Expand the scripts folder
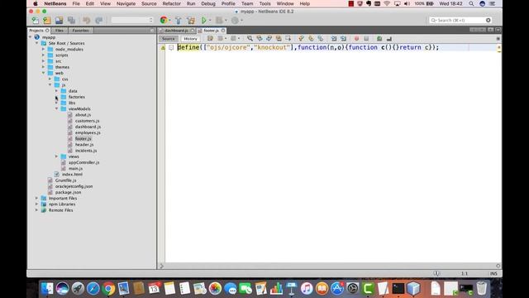The width and height of the screenshot is (529, 298). [43, 55]
